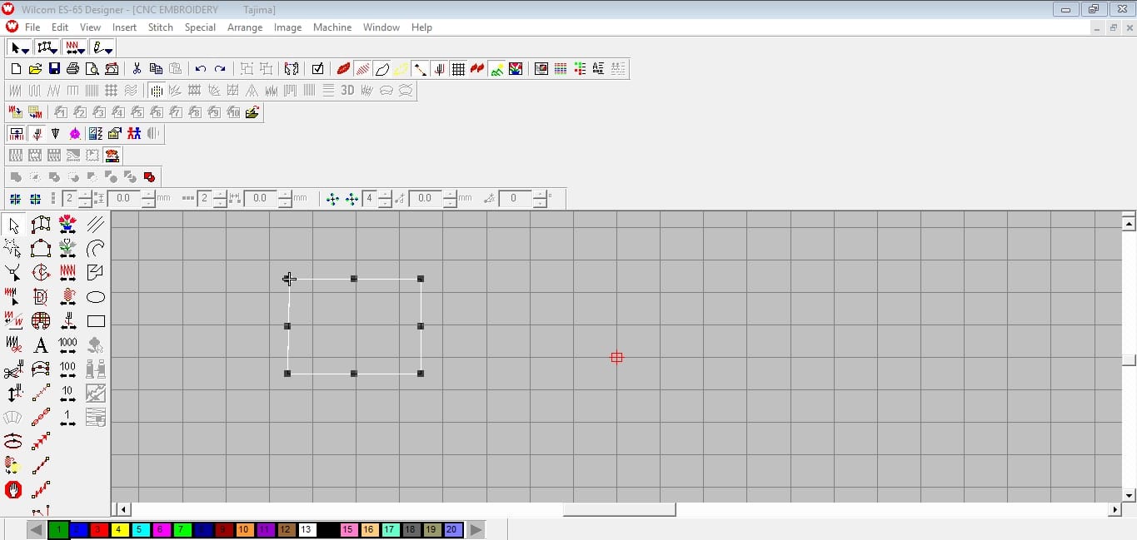Viewport: 1137px width, 540px height.
Task: Select the triple diagonal lines tool
Action: tap(96, 225)
